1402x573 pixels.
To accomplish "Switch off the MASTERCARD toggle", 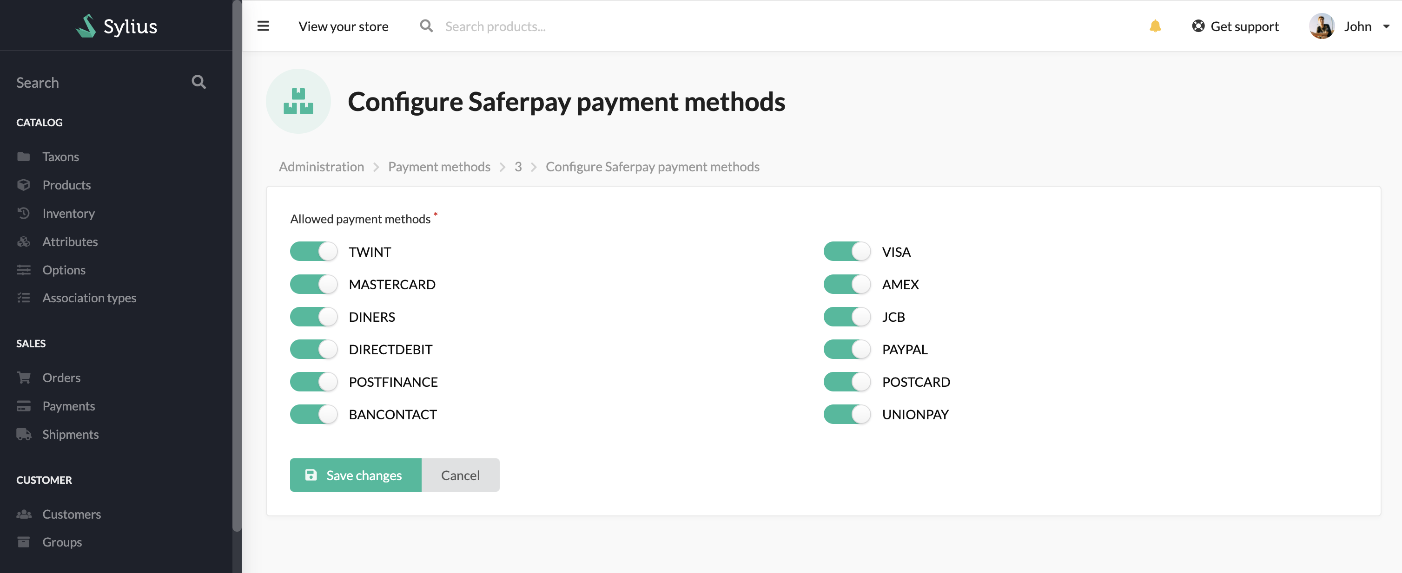I will (313, 284).
